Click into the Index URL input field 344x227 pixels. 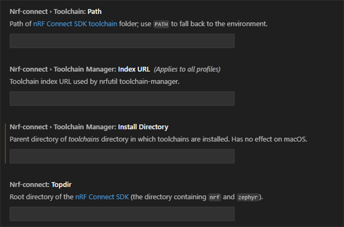point(122,98)
